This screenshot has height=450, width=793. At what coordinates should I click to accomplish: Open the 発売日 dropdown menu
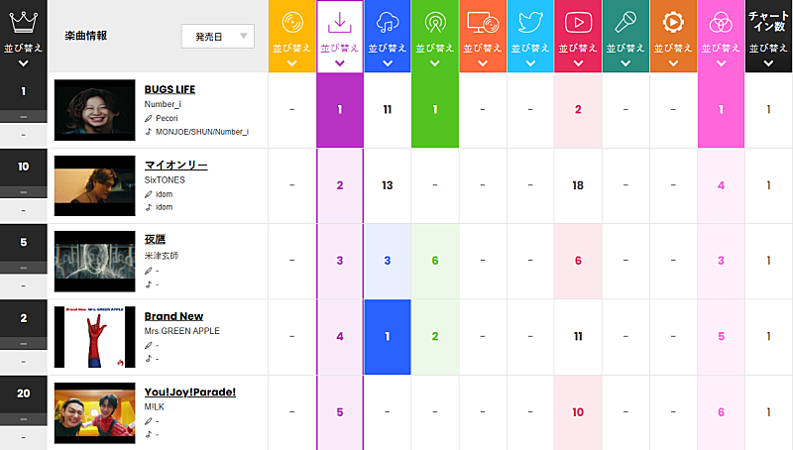pos(218,37)
